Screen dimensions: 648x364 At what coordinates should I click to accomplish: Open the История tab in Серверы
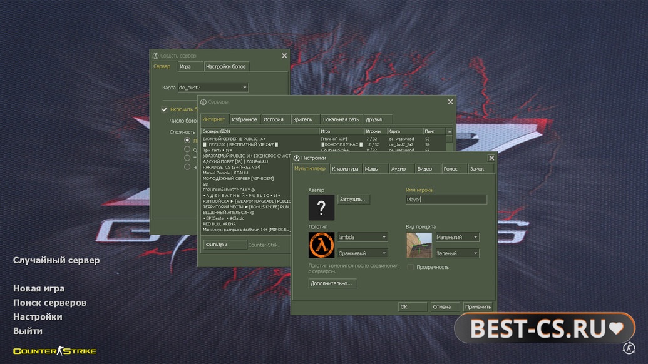pyautogui.click(x=275, y=119)
